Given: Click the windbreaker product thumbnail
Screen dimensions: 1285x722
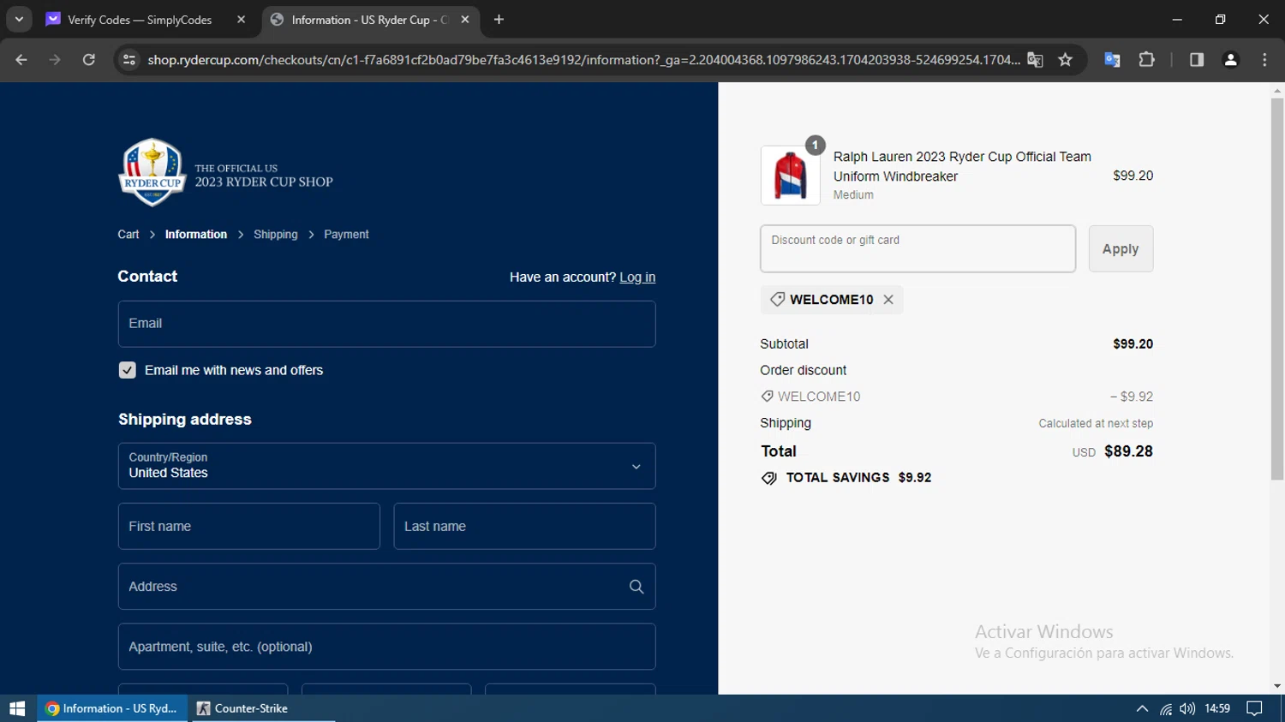Looking at the screenshot, I should 790,176.
